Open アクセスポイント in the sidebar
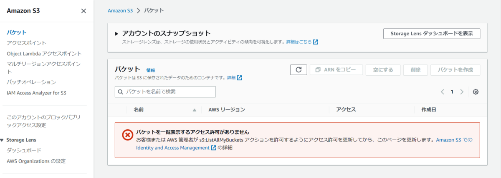Viewport: 501px width, 178px height. point(27,43)
